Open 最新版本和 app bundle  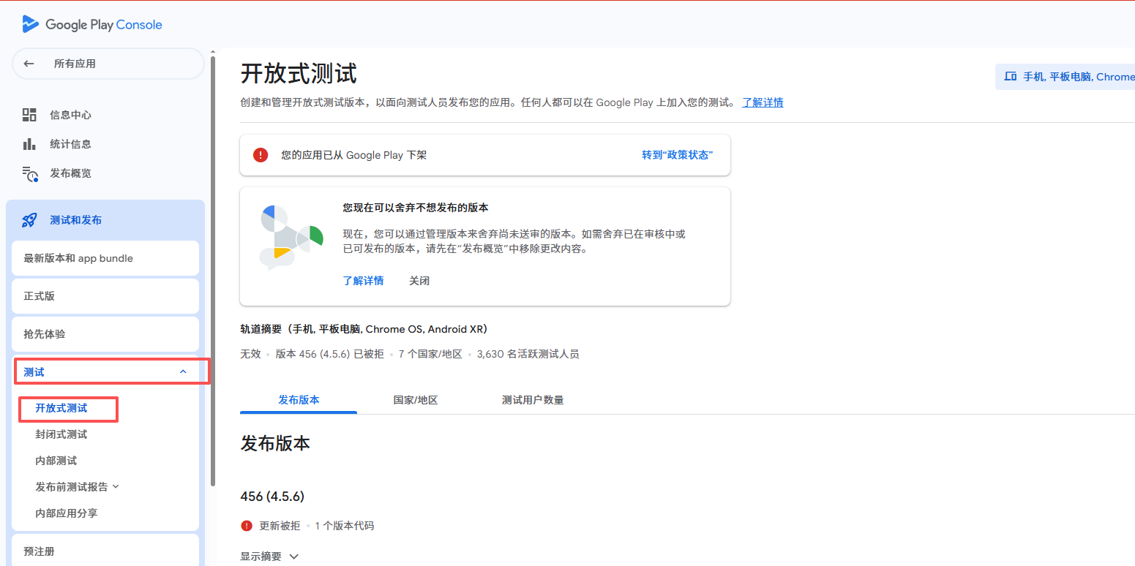(x=105, y=258)
